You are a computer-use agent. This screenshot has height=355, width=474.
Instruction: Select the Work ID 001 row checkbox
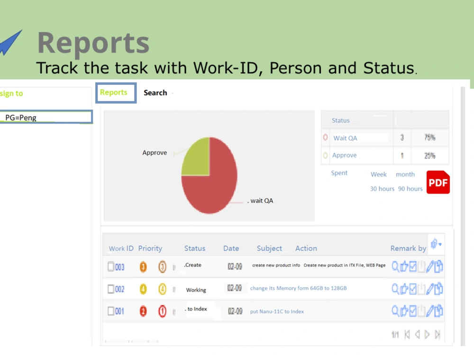tap(110, 311)
